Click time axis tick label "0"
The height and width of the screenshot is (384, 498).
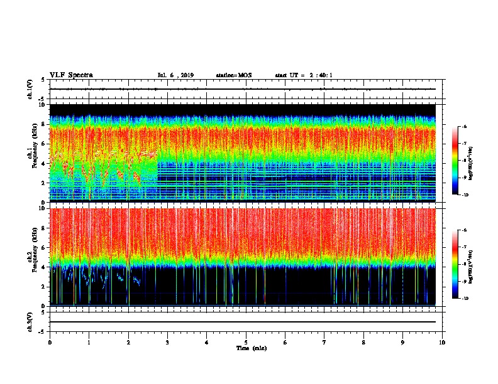[50, 343]
